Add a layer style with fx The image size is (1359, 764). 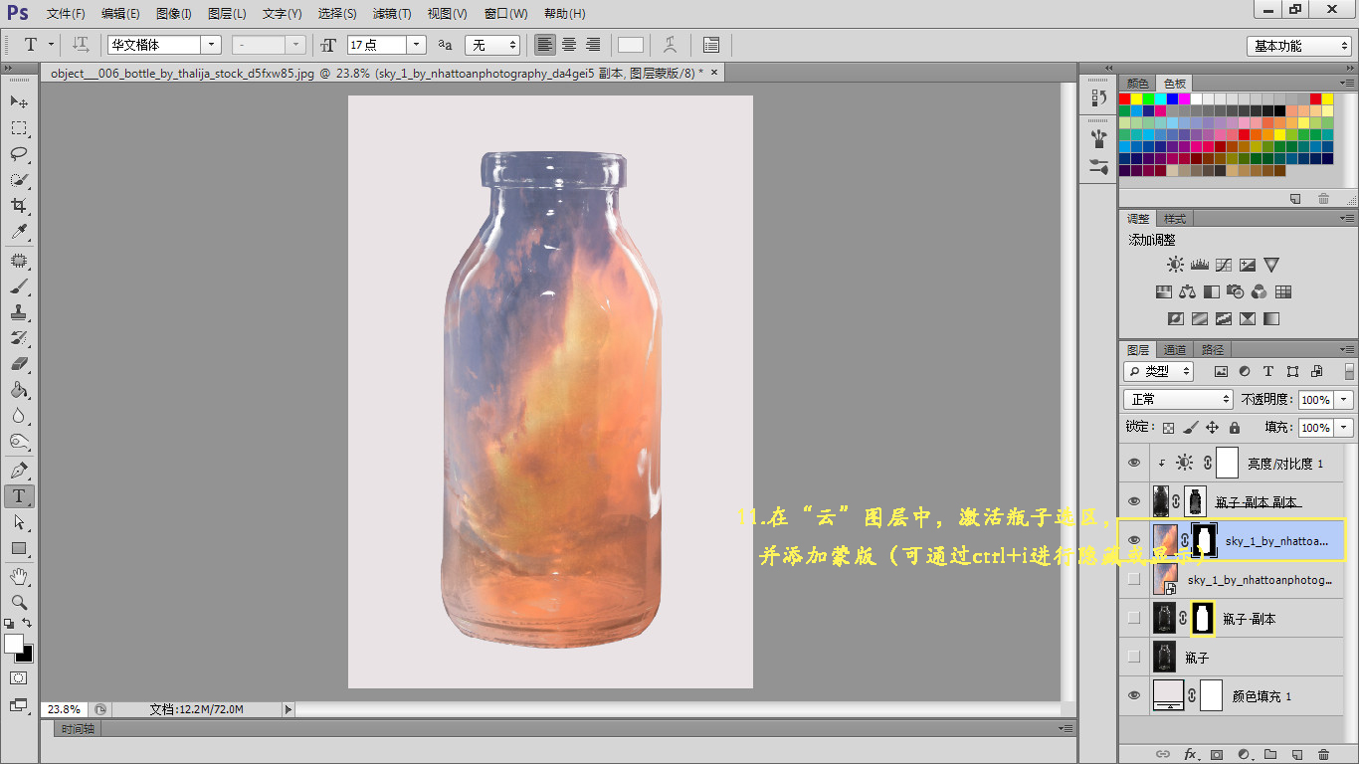1190,755
